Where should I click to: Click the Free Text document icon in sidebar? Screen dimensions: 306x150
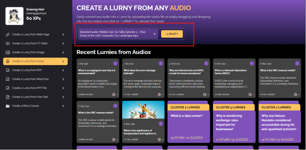(7, 97)
